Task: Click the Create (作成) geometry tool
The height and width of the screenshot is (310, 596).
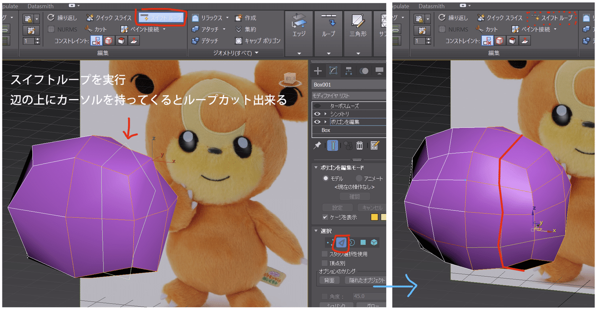Action: tap(245, 18)
